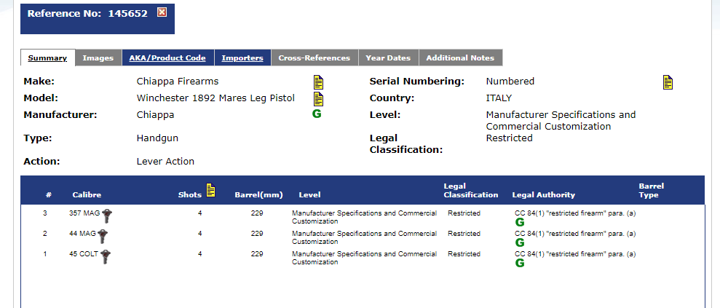Screen dimensions: 720x308
Task: Open the Importers tab
Action: pyautogui.click(x=242, y=58)
